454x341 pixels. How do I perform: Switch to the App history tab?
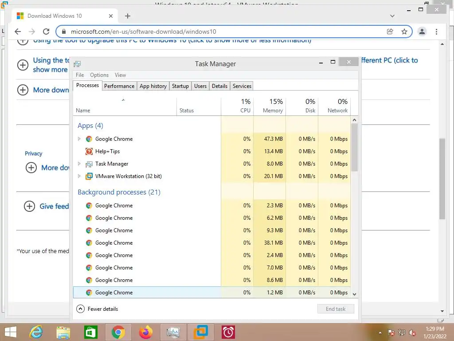click(153, 86)
